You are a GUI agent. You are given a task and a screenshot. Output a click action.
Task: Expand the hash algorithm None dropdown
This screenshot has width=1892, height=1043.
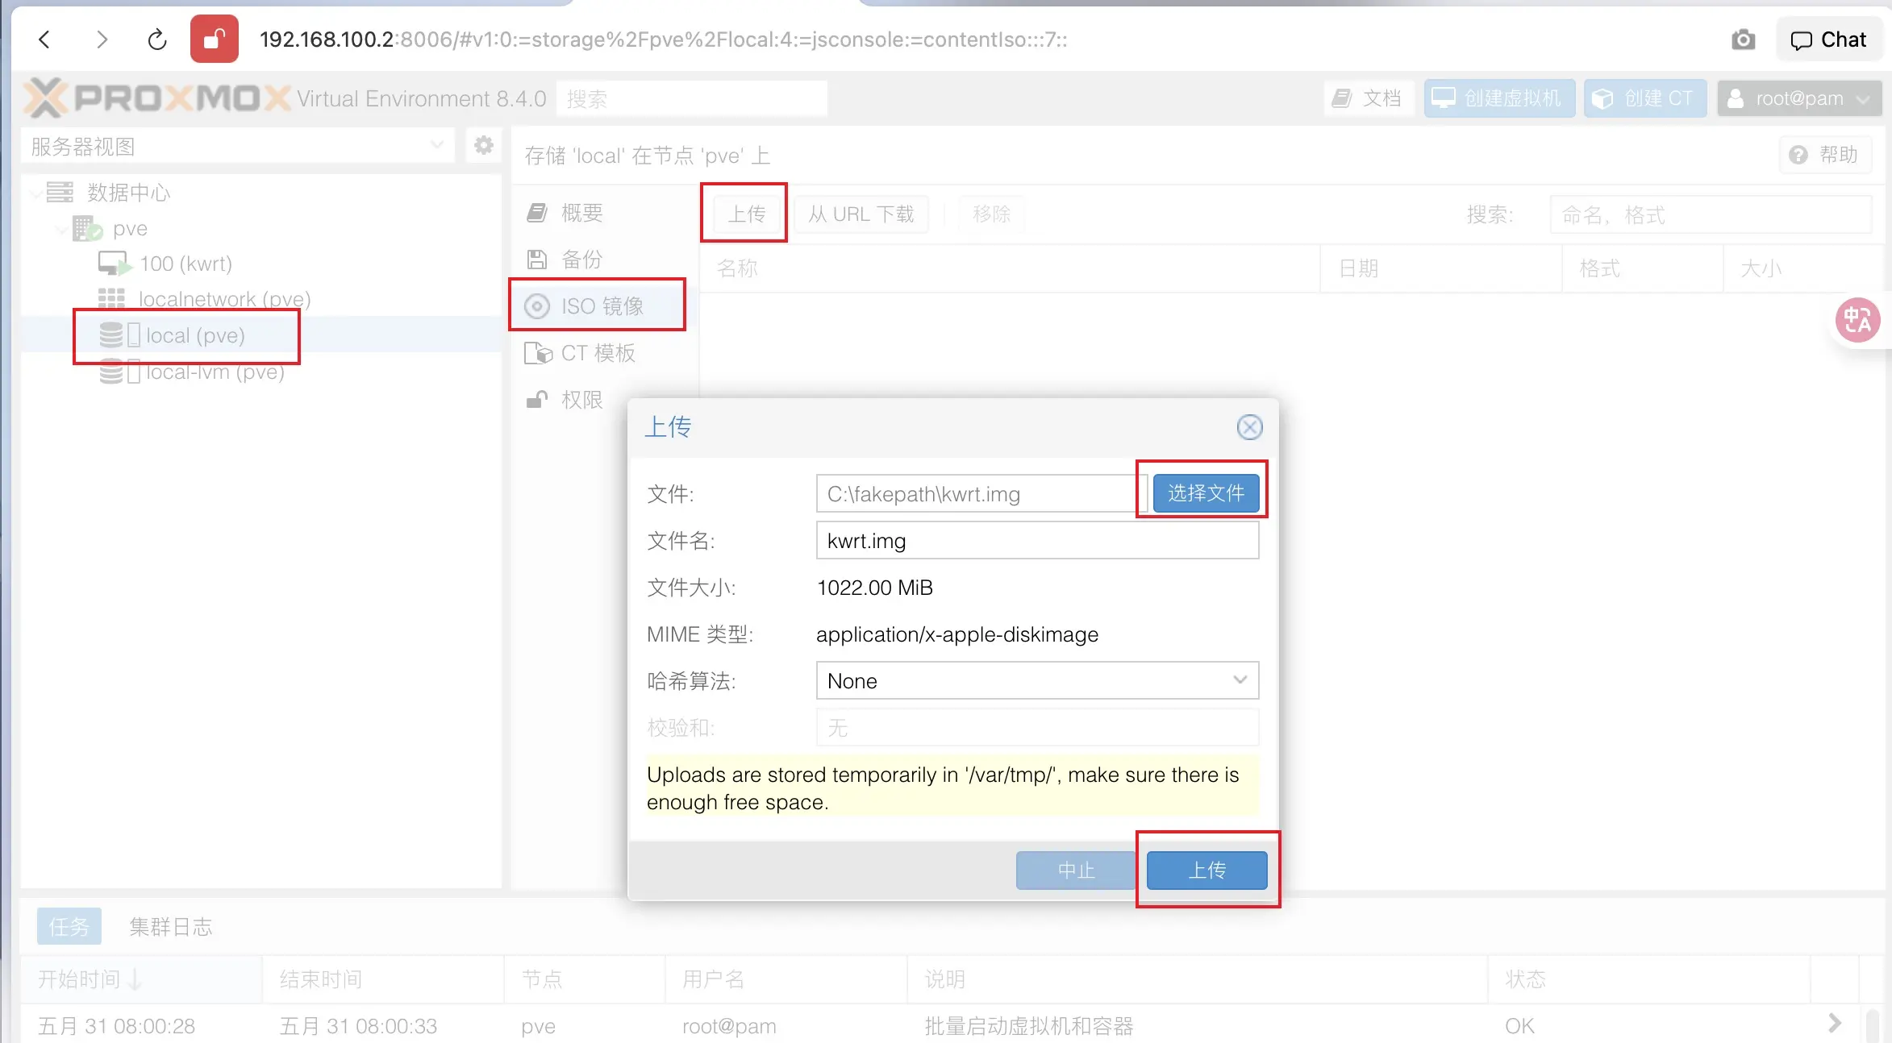point(1240,680)
